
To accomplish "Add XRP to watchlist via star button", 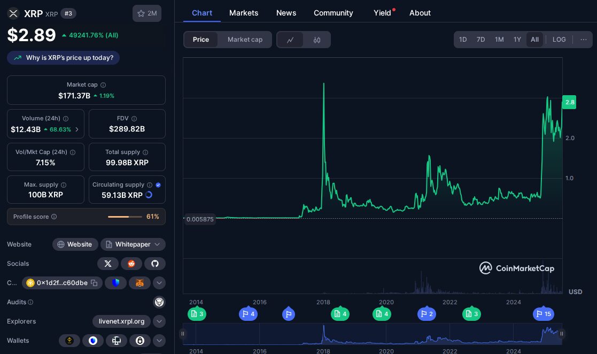I will 147,13.
